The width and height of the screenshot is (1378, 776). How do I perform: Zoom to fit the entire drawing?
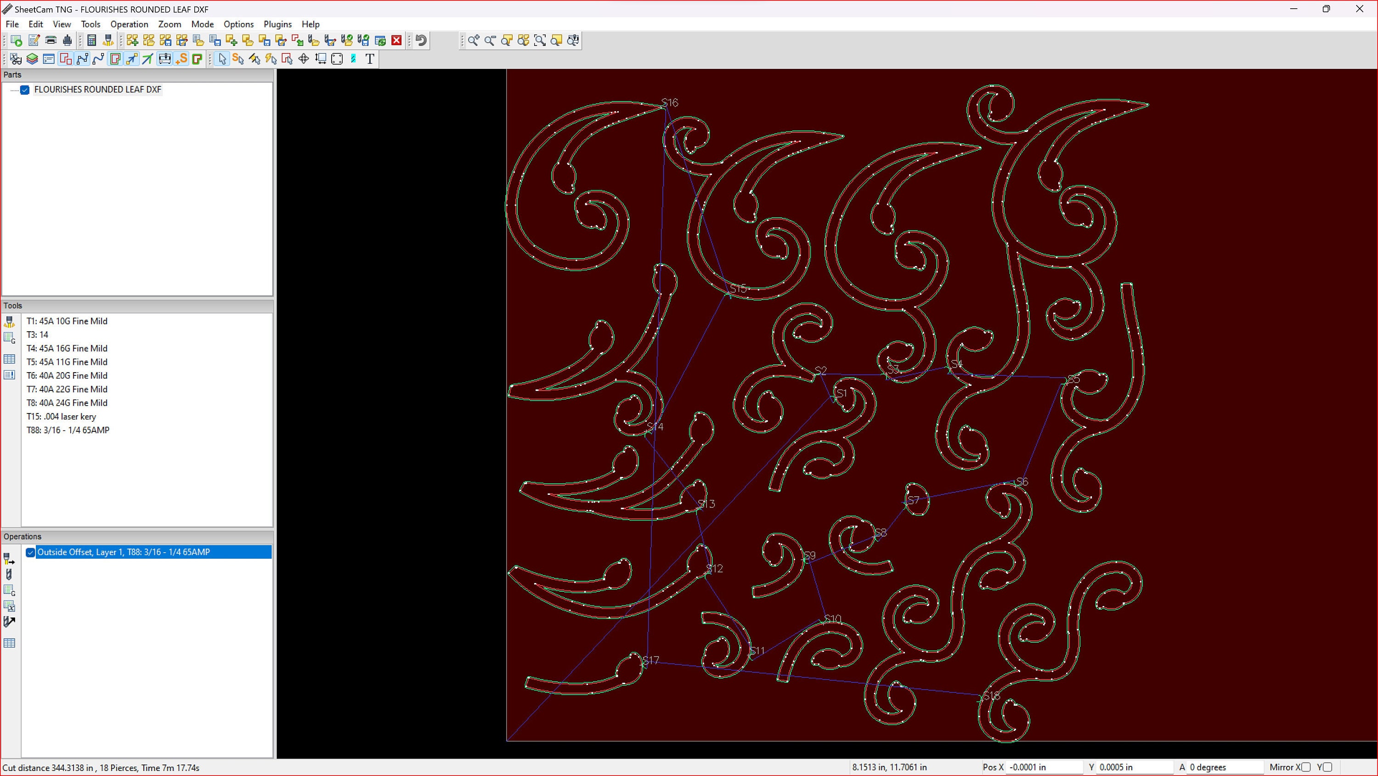pyautogui.click(x=540, y=40)
